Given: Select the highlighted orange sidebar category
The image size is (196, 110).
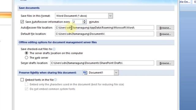Looking at the screenshot, I should pos(6,15).
